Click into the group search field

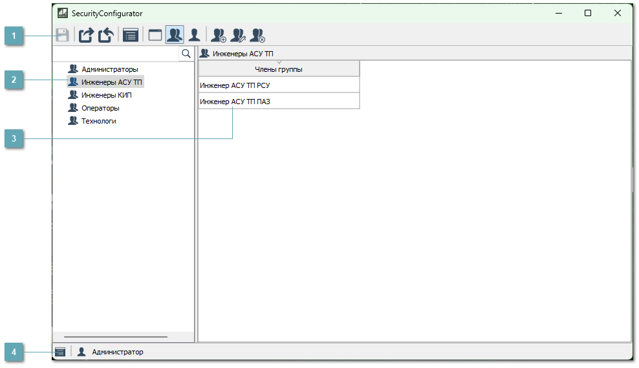(x=115, y=54)
